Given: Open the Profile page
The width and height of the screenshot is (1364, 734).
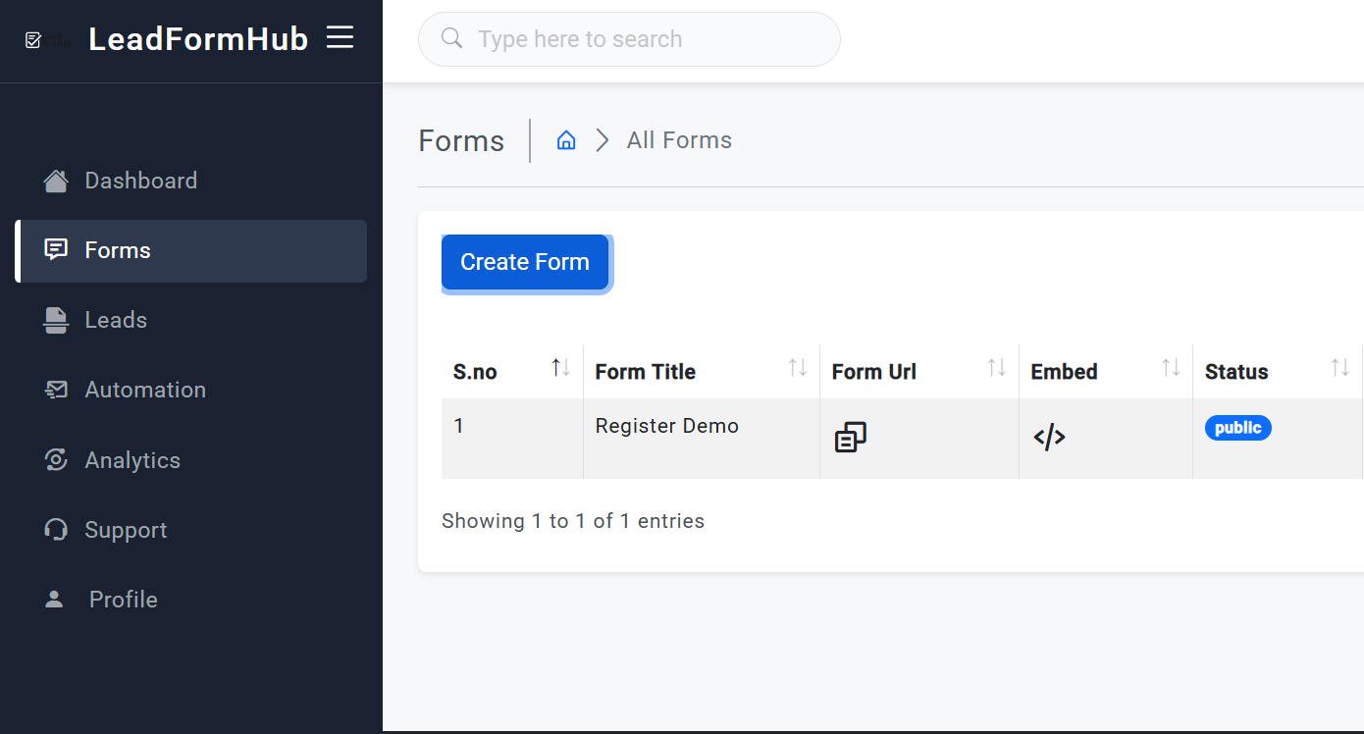Looking at the screenshot, I should [x=191, y=600].
